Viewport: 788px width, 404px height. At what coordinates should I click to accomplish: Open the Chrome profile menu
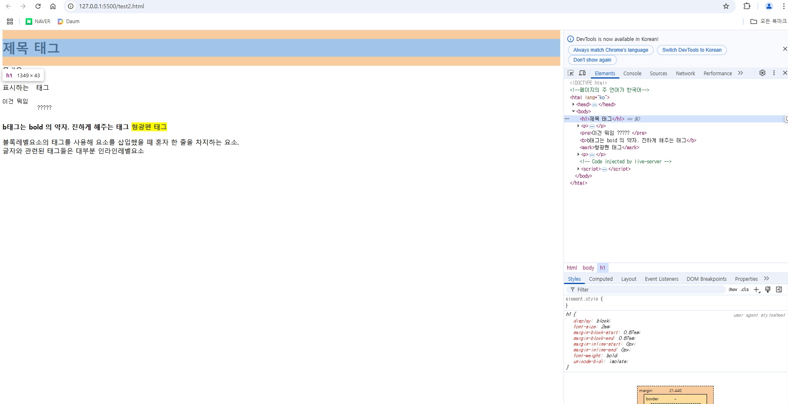[769, 6]
